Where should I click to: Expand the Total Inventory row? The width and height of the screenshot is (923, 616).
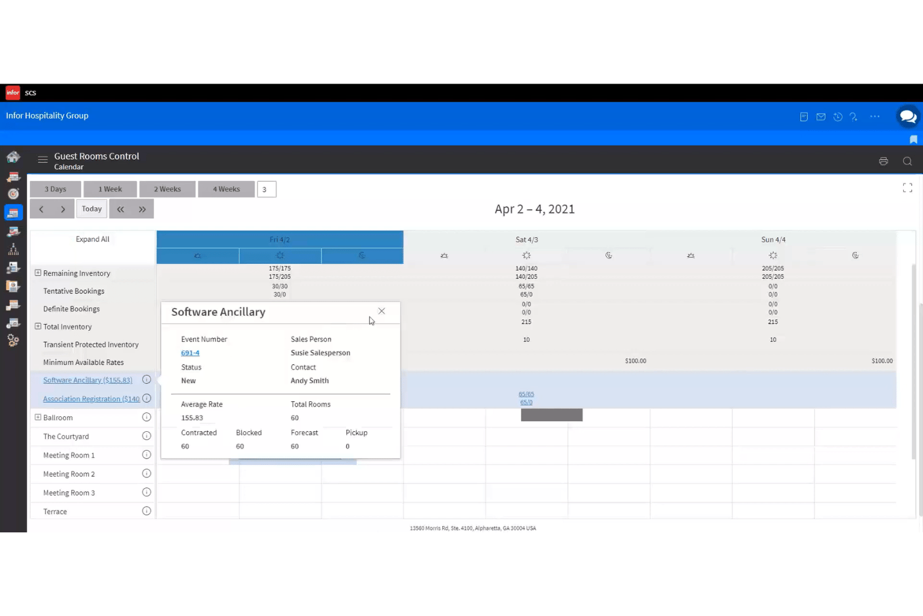[38, 326]
